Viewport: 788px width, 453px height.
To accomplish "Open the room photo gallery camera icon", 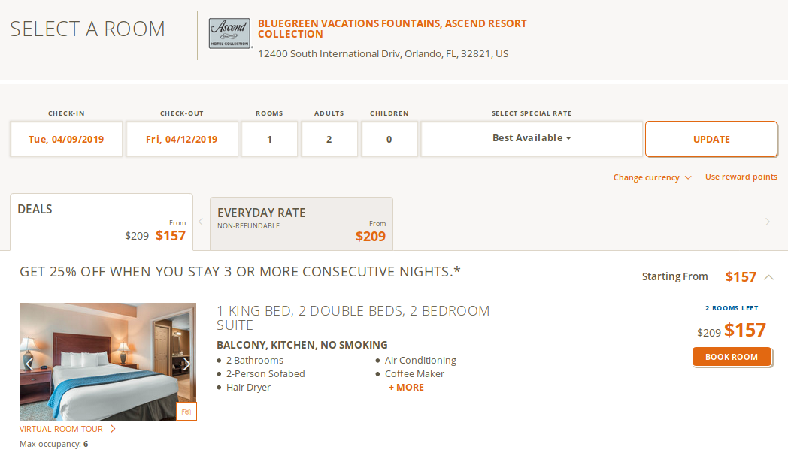I will [x=186, y=412].
